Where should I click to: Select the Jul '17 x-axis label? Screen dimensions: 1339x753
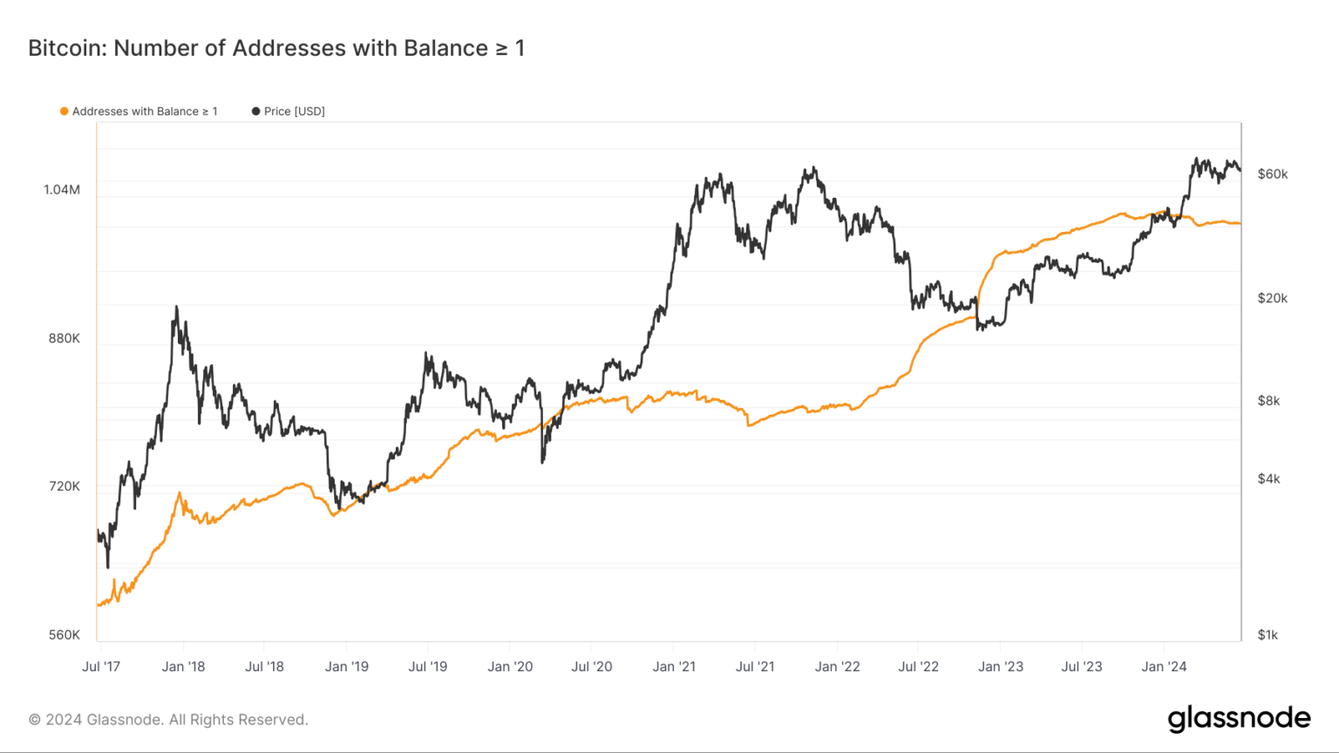[x=101, y=667]
